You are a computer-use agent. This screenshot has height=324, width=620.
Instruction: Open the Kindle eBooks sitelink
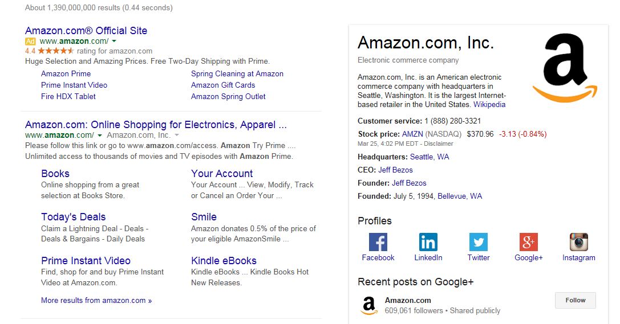click(x=224, y=261)
